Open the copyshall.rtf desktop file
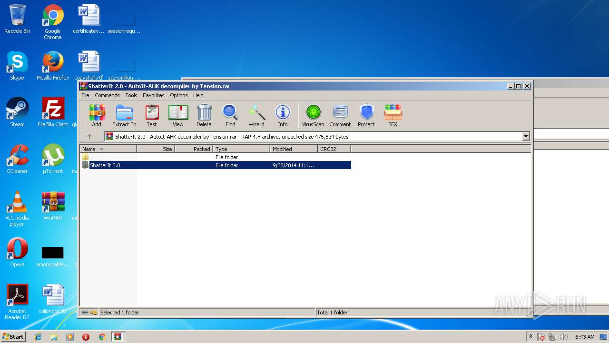 coord(88,66)
